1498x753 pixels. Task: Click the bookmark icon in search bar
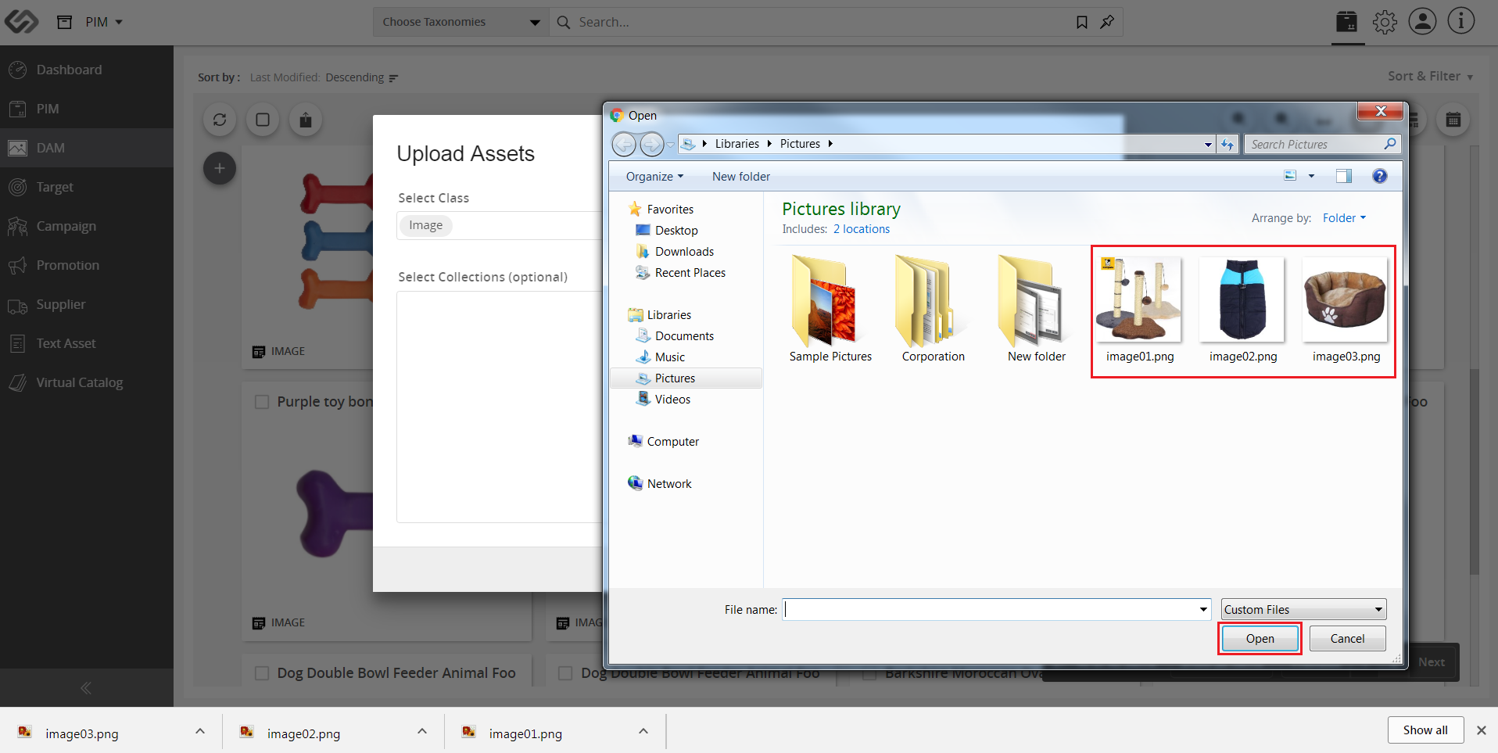tap(1082, 22)
